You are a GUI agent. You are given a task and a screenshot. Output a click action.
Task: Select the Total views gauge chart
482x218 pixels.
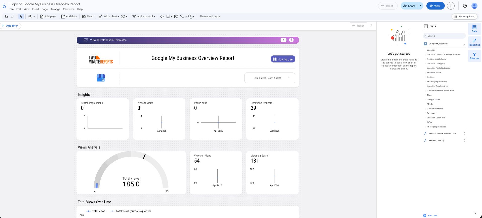(131, 173)
